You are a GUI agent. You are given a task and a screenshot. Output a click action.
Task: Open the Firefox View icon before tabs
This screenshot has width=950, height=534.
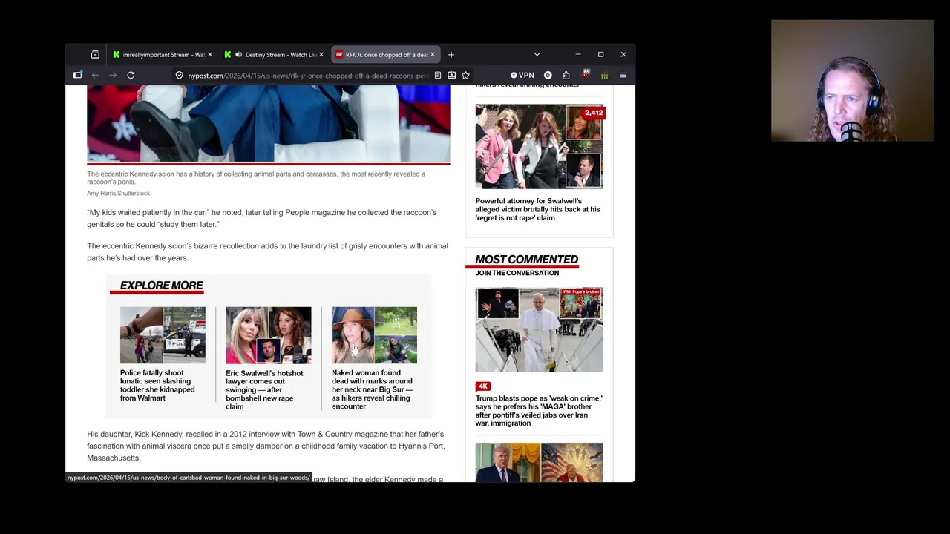point(95,54)
